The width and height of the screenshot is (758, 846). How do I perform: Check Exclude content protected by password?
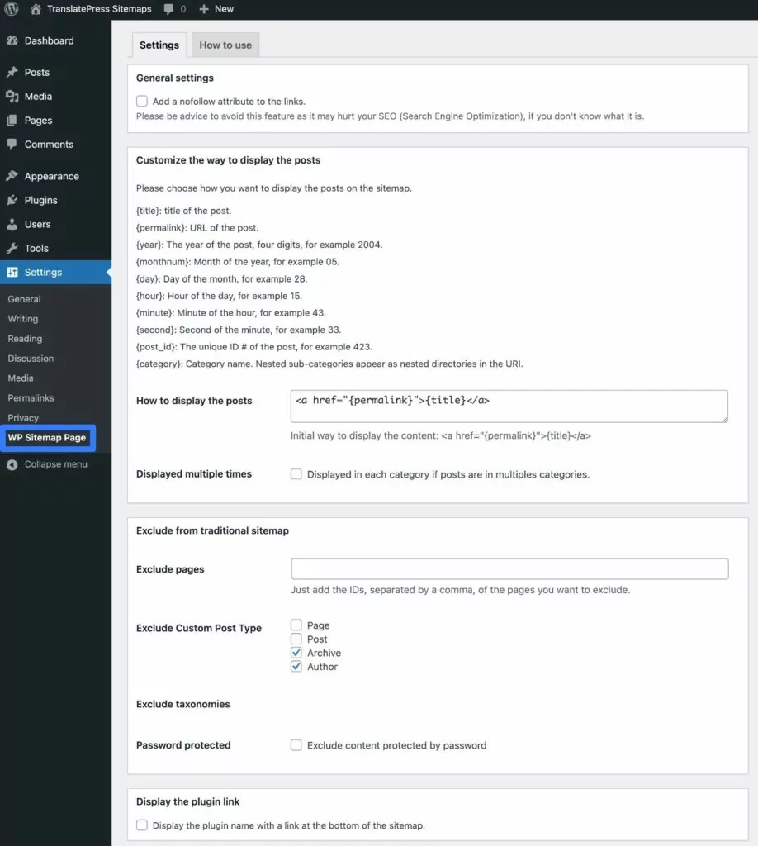pos(296,745)
